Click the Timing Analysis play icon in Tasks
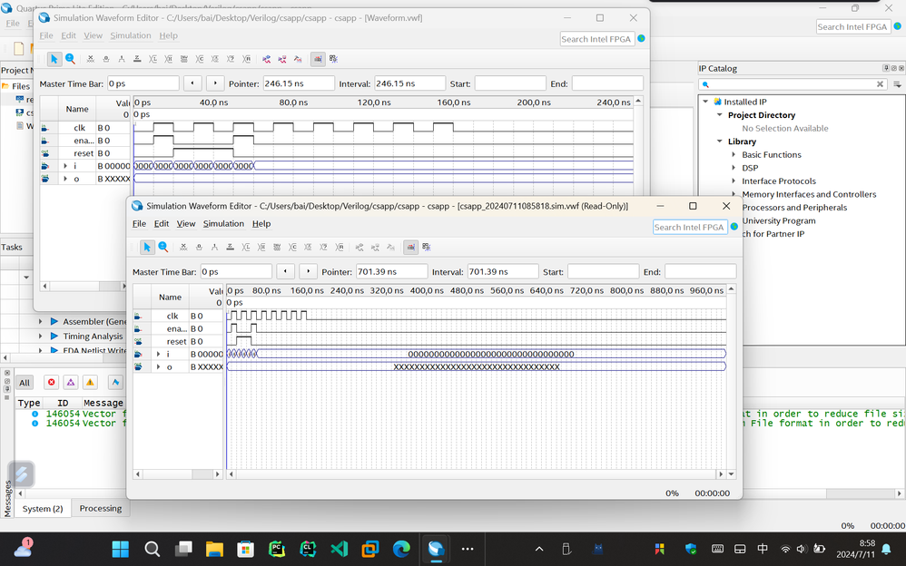The image size is (906, 566). (54, 337)
